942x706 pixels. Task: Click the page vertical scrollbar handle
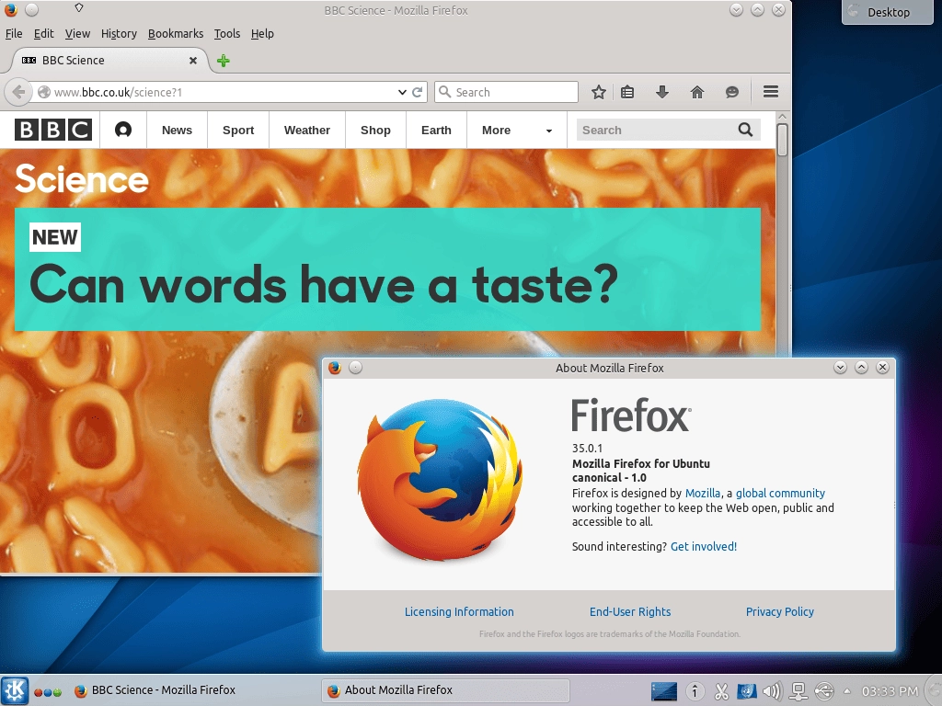[x=782, y=140]
